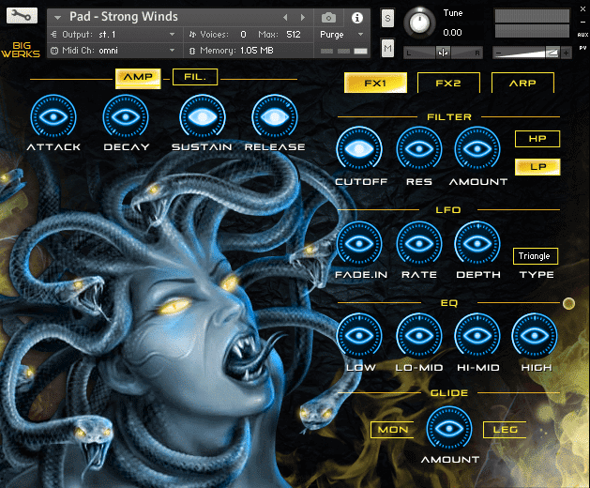The image size is (590, 488).
Task: Click the Release eye knob
Action: (275, 116)
